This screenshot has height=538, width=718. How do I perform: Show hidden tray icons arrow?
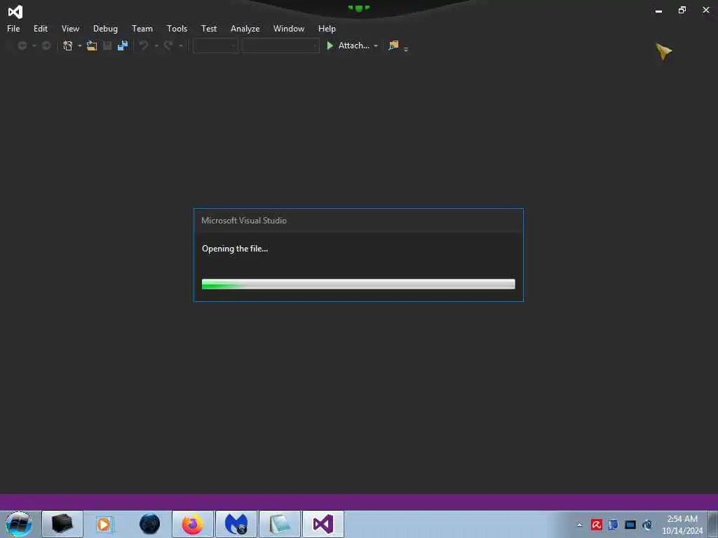click(580, 525)
